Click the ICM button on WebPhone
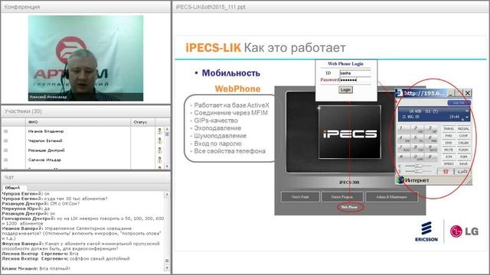The height and width of the screenshot is (275, 490). coord(449,157)
